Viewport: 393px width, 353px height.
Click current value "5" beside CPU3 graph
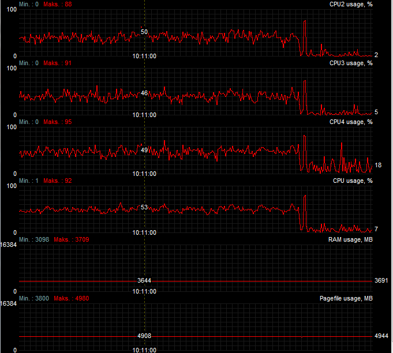pyautogui.click(x=376, y=112)
